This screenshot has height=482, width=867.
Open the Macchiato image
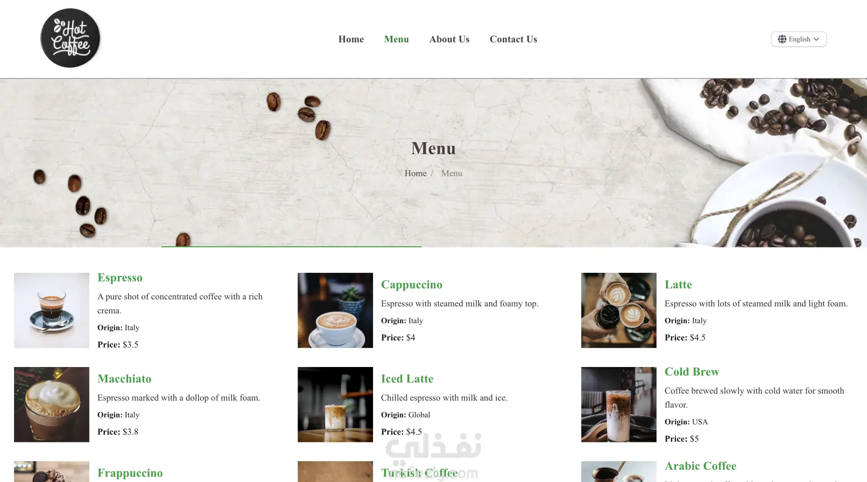pyautogui.click(x=51, y=404)
